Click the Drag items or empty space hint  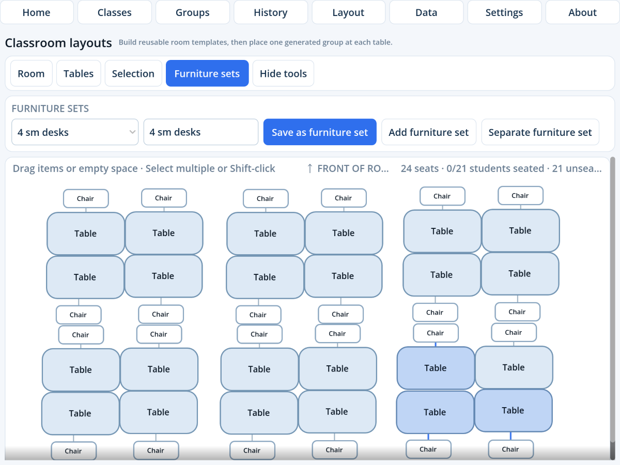click(x=144, y=168)
